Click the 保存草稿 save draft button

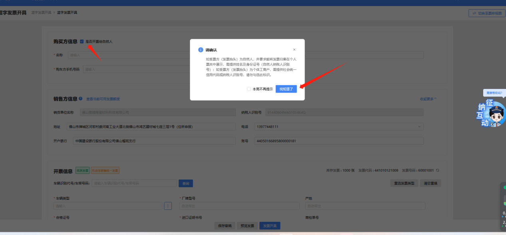224,226
